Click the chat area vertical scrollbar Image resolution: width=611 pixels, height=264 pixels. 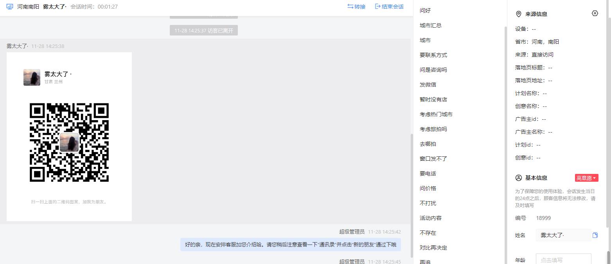coord(412,195)
